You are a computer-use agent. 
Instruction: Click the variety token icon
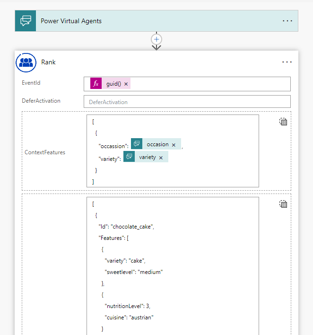pos(129,157)
